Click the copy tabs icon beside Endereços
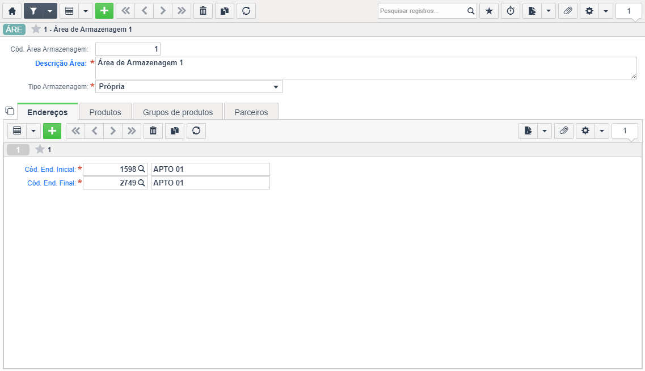Image resolution: width=645 pixels, height=371 pixels. [x=10, y=111]
